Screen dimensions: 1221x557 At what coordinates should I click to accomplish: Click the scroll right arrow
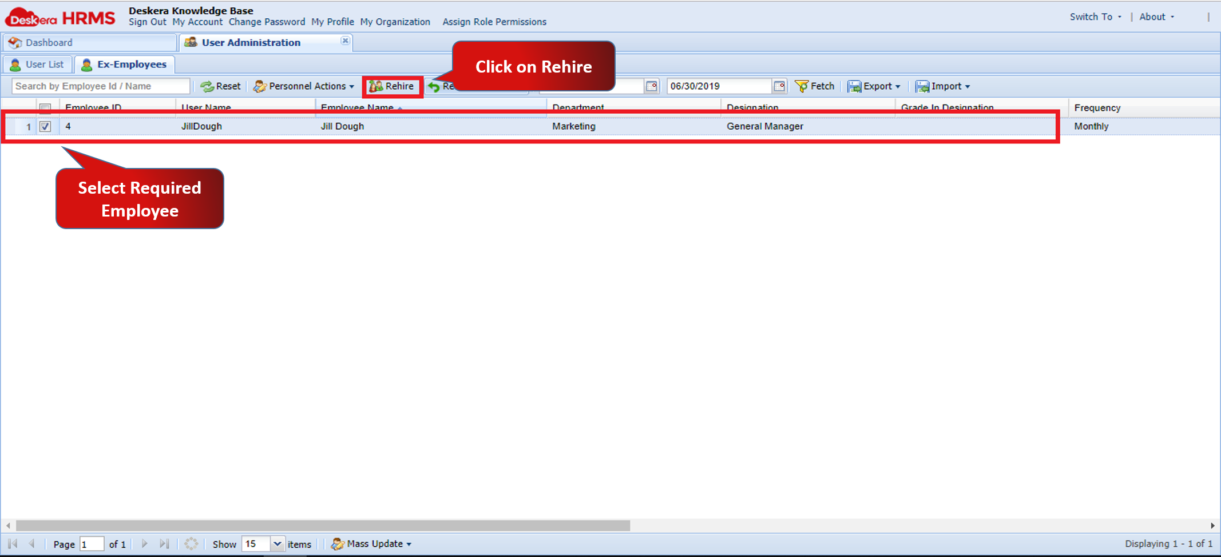(x=1212, y=525)
